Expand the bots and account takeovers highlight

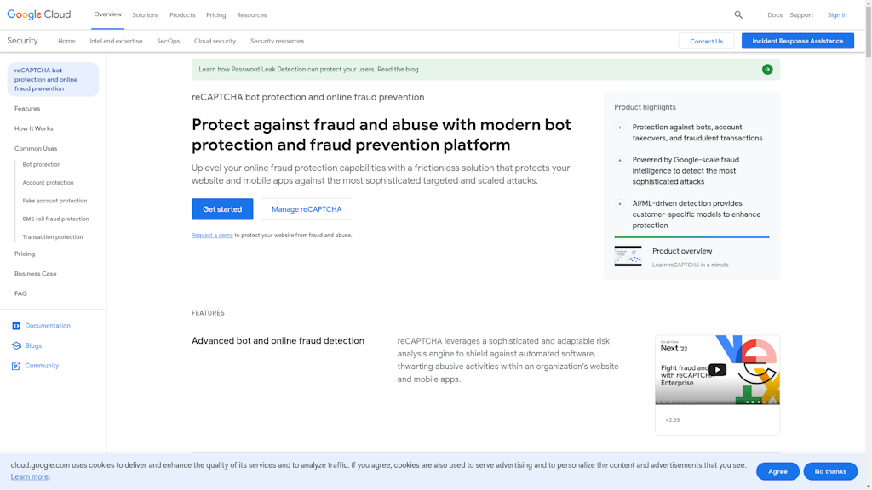[x=620, y=128]
